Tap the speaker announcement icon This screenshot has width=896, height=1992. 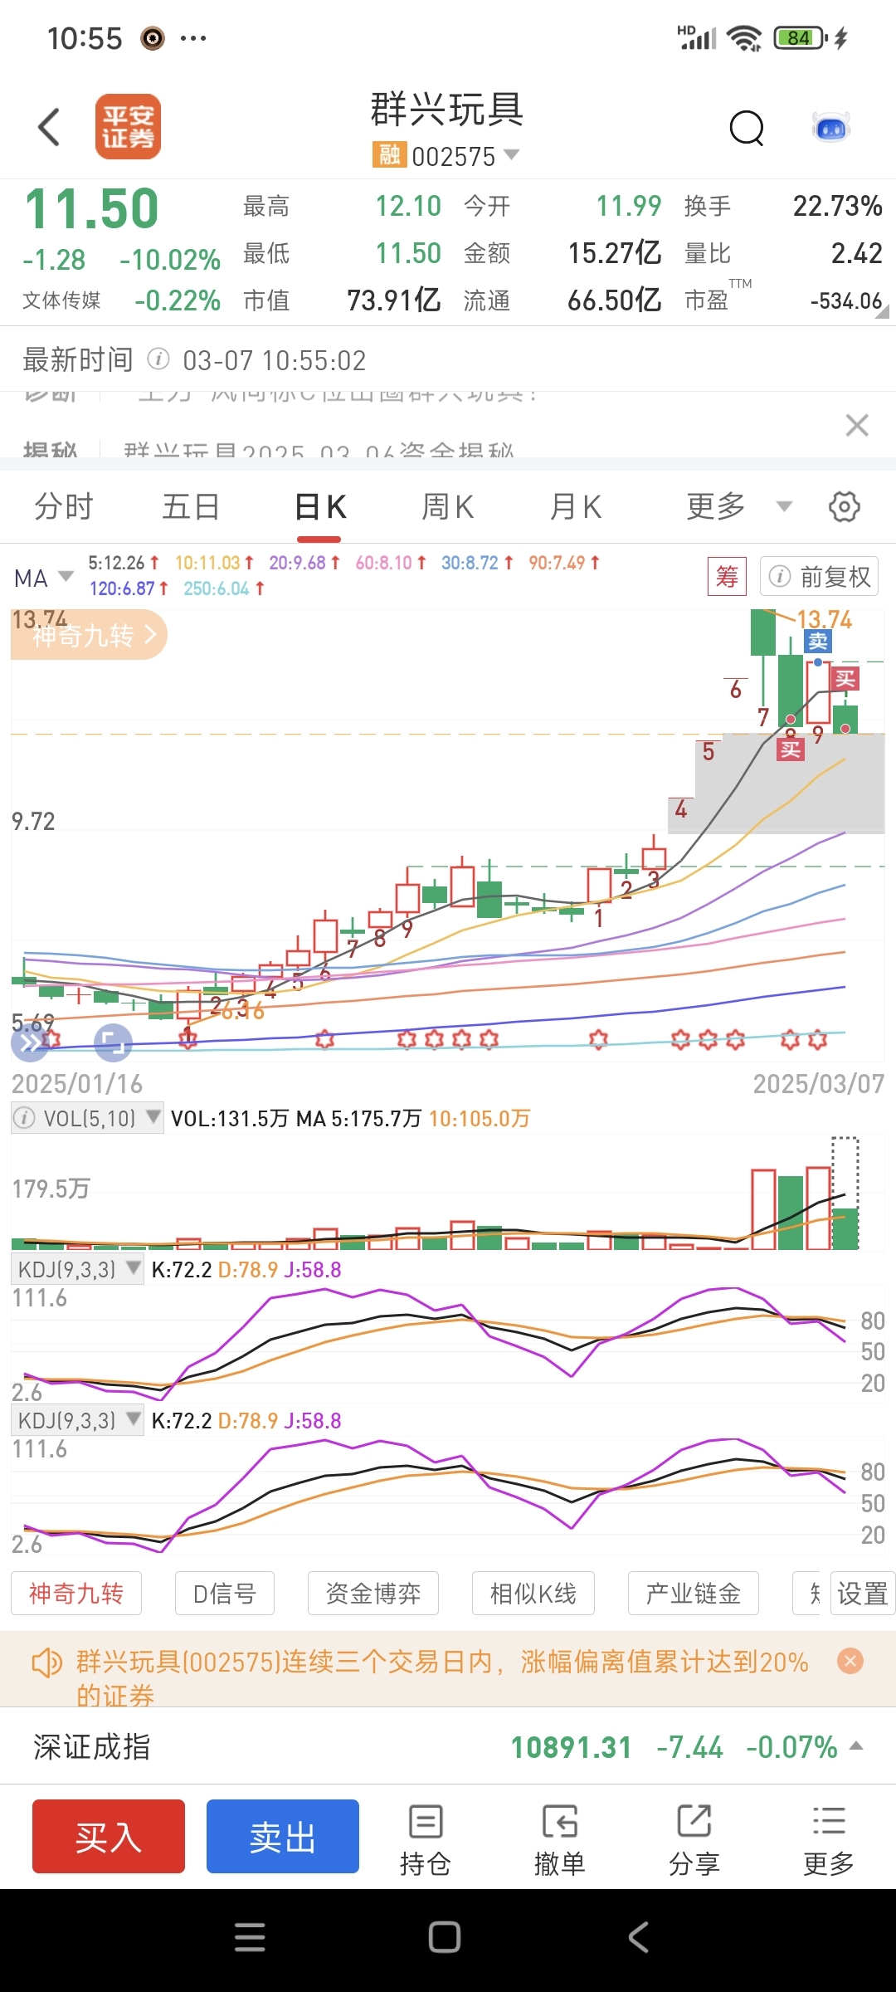pos(46,1662)
